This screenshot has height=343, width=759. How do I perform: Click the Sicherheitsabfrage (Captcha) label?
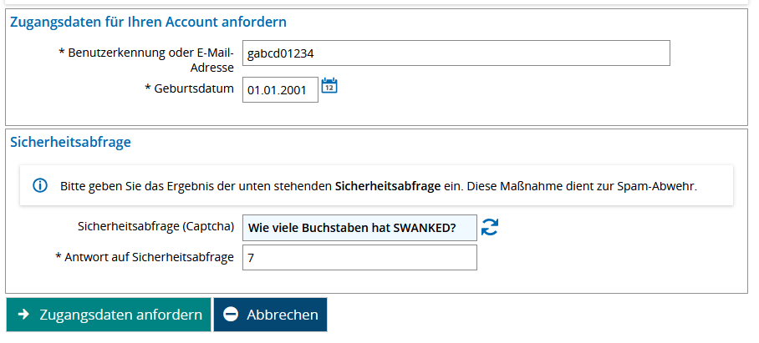155,226
